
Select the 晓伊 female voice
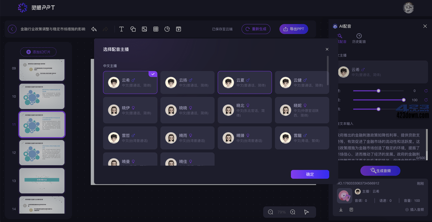(x=130, y=110)
